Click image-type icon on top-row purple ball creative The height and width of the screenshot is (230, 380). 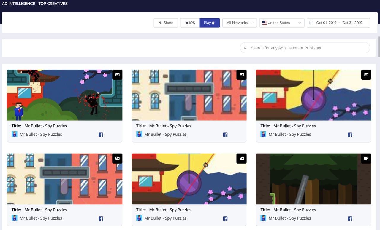click(x=366, y=75)
